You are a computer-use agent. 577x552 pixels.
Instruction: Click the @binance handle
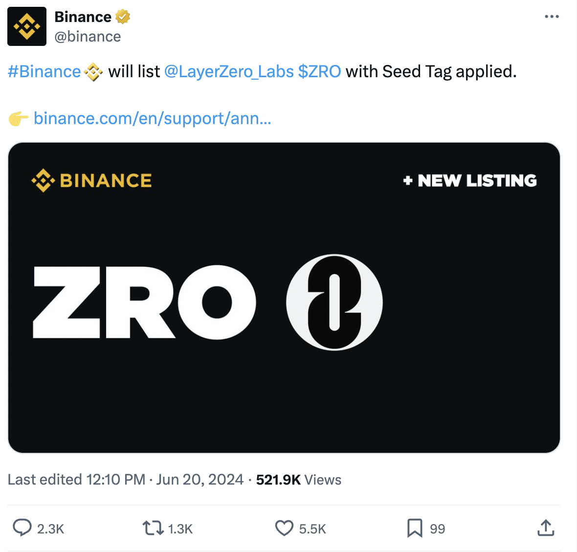[x=88, y=37]
